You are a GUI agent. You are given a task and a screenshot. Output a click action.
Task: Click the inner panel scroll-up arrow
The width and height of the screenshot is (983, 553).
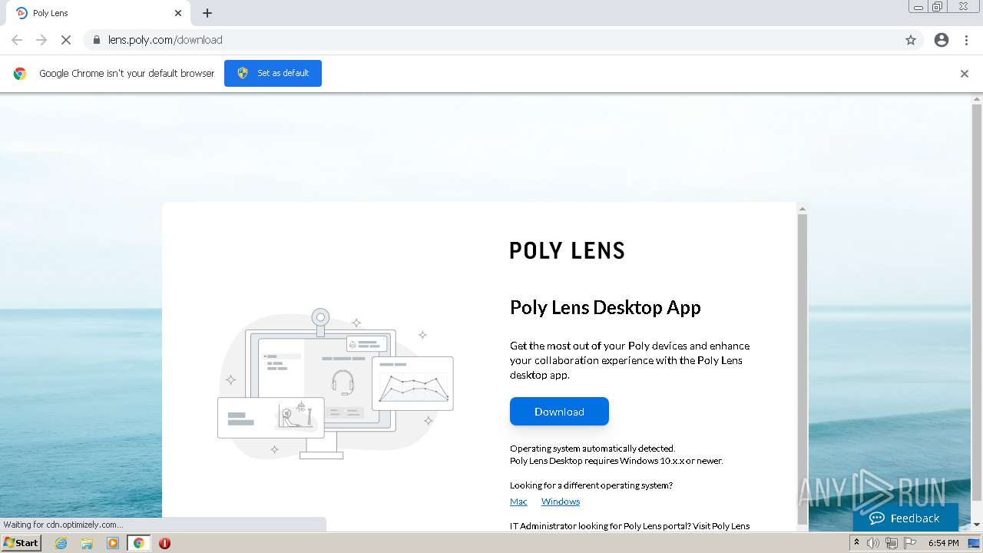pyautogui.click(x=803, y=209)
